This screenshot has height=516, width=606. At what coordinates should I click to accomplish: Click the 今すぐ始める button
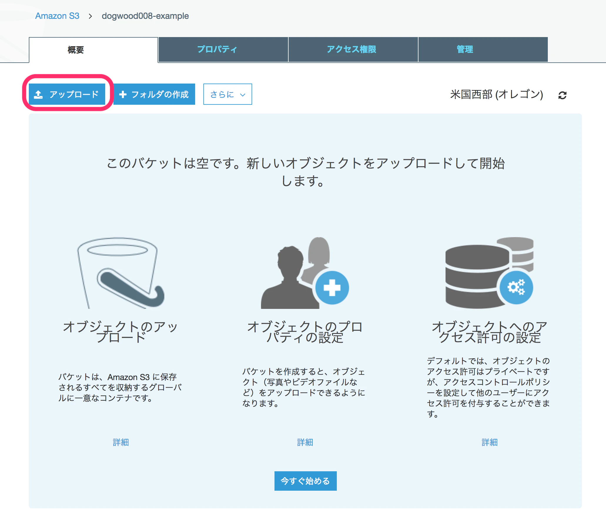(x=305, y=481)
